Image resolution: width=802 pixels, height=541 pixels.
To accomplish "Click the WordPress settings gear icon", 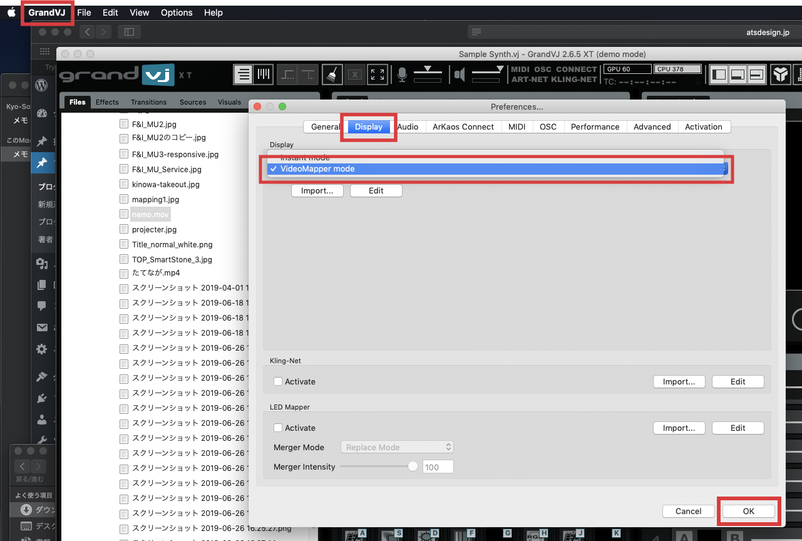I will 42,349.
